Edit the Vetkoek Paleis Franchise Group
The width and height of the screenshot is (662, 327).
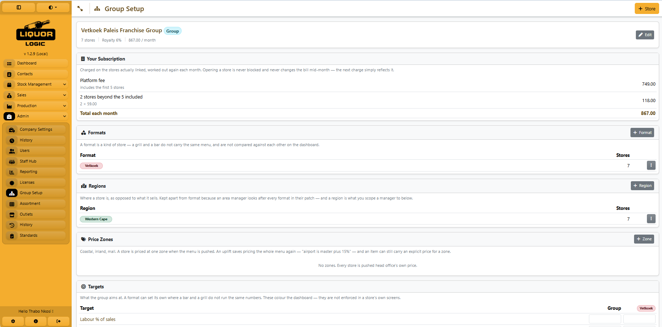click(645, 35)
